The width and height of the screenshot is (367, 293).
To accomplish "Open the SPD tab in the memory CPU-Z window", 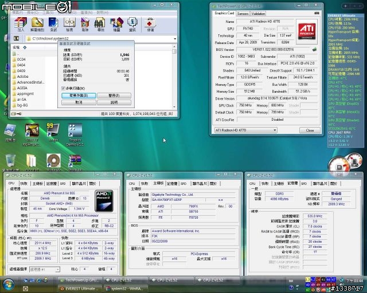I will (304, 184).
